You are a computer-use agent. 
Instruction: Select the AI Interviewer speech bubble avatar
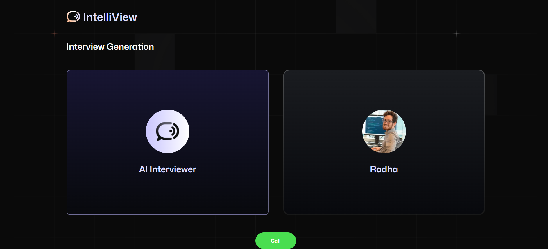(167, 131)
